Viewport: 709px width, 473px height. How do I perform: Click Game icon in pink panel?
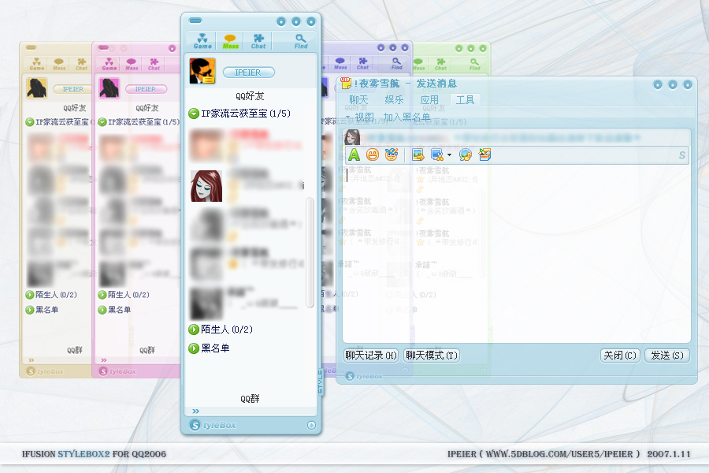pos(109,64)
